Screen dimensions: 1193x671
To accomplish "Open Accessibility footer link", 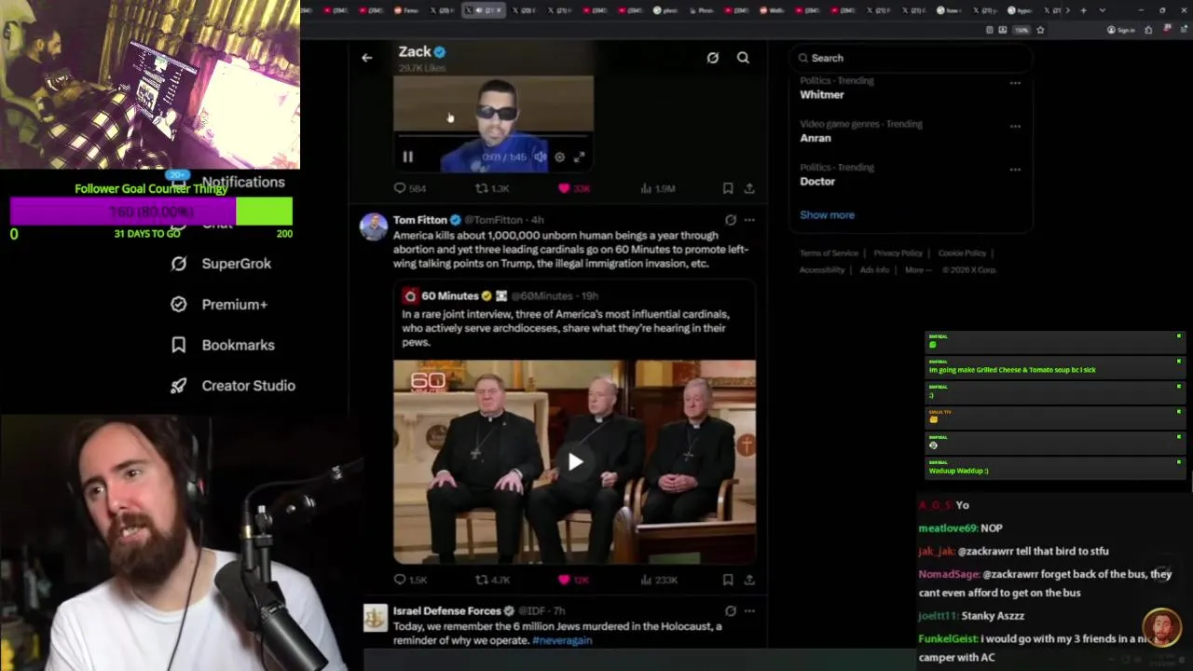I will tap(822, 270).
